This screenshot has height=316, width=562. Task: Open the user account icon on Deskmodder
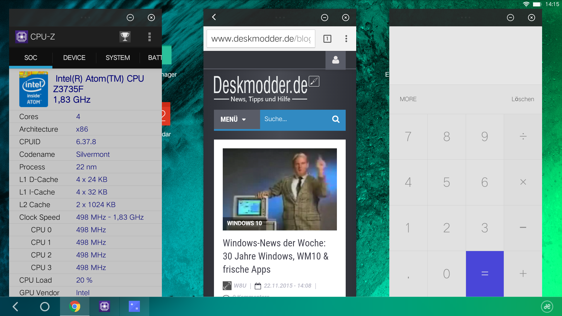335,60
